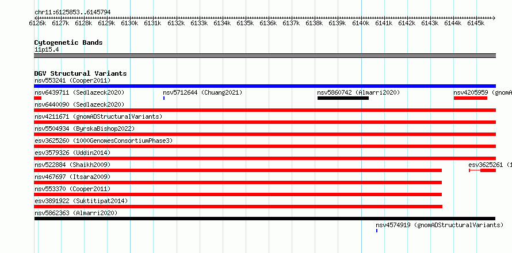Select the gray 11p15.4 cytogenetic band bar

coord(265,56)
